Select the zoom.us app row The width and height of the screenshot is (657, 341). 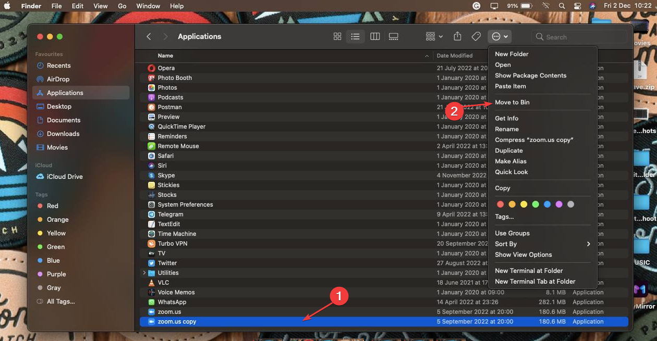pyautogui.click(x=384, y=312)
